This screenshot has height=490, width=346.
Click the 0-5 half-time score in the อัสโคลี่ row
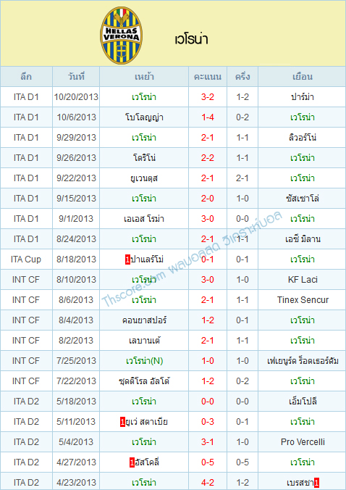click(x=242, y=462)
